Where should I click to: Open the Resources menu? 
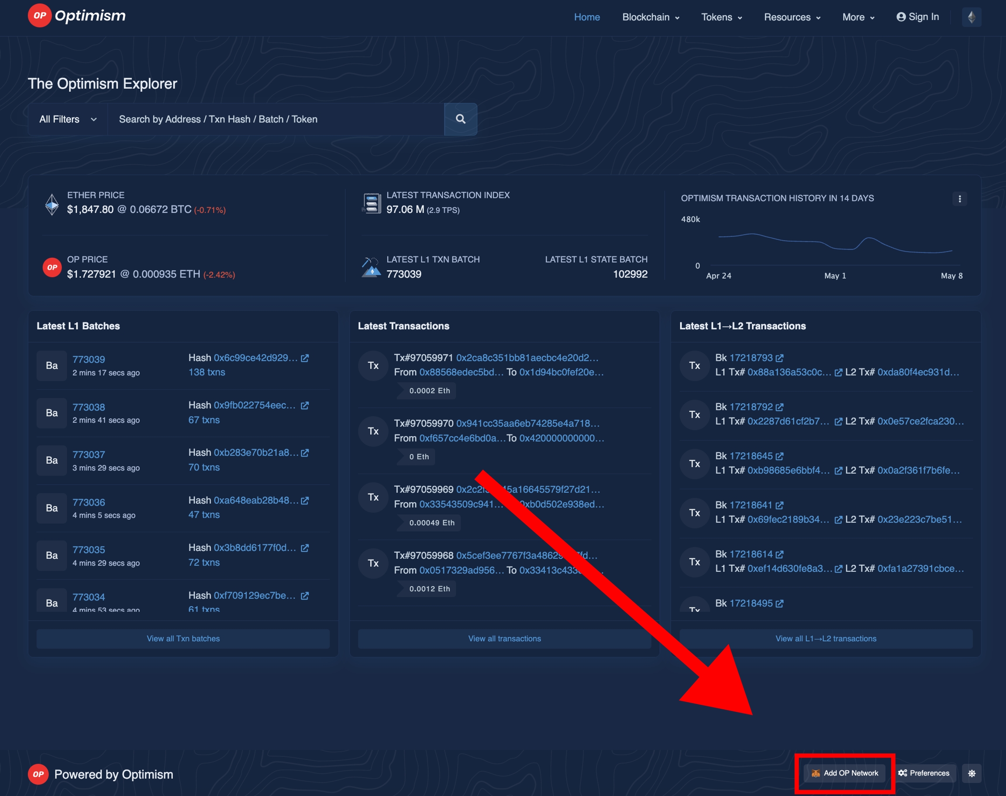[792, 17]
